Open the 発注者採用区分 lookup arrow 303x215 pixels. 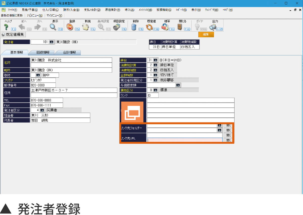[156, 80]
